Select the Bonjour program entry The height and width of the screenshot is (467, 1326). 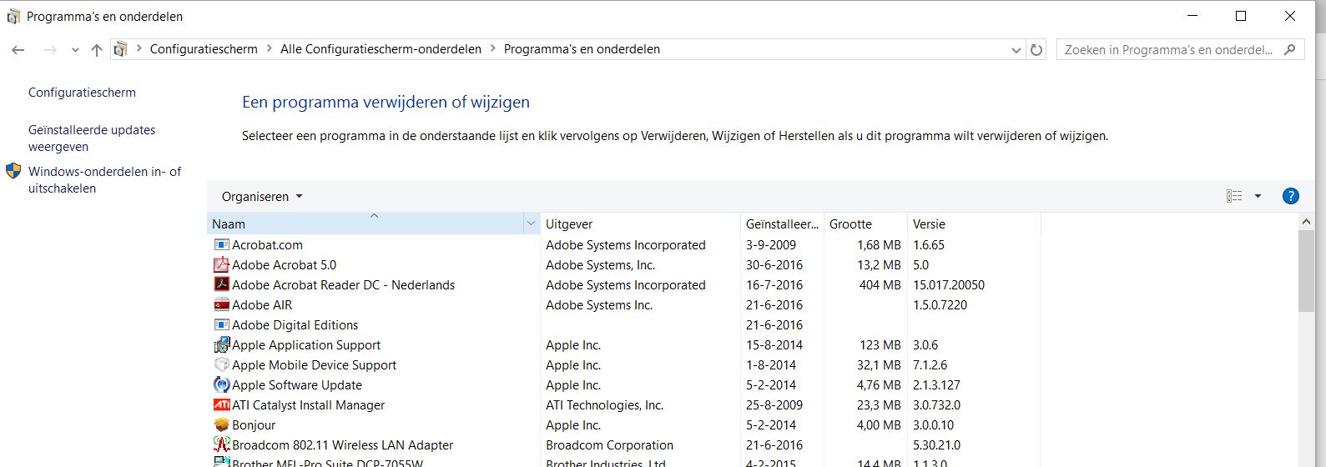254,424
